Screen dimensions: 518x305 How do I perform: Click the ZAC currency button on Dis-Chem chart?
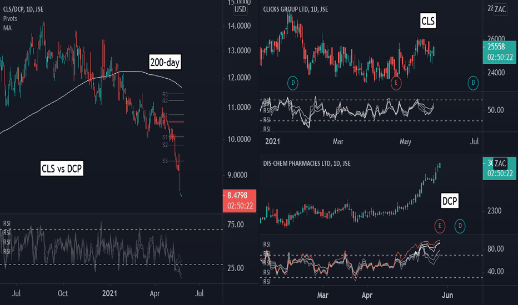click(500, 163)
